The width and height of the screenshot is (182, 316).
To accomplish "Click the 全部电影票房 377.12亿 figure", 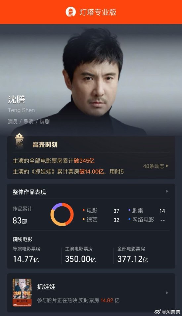I will [133, 259].
